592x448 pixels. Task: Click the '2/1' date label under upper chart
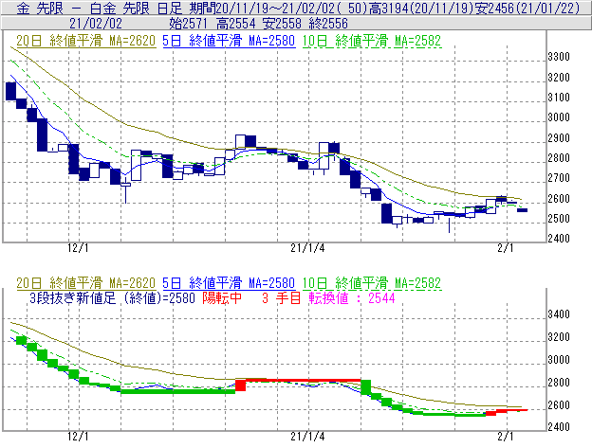506,248
